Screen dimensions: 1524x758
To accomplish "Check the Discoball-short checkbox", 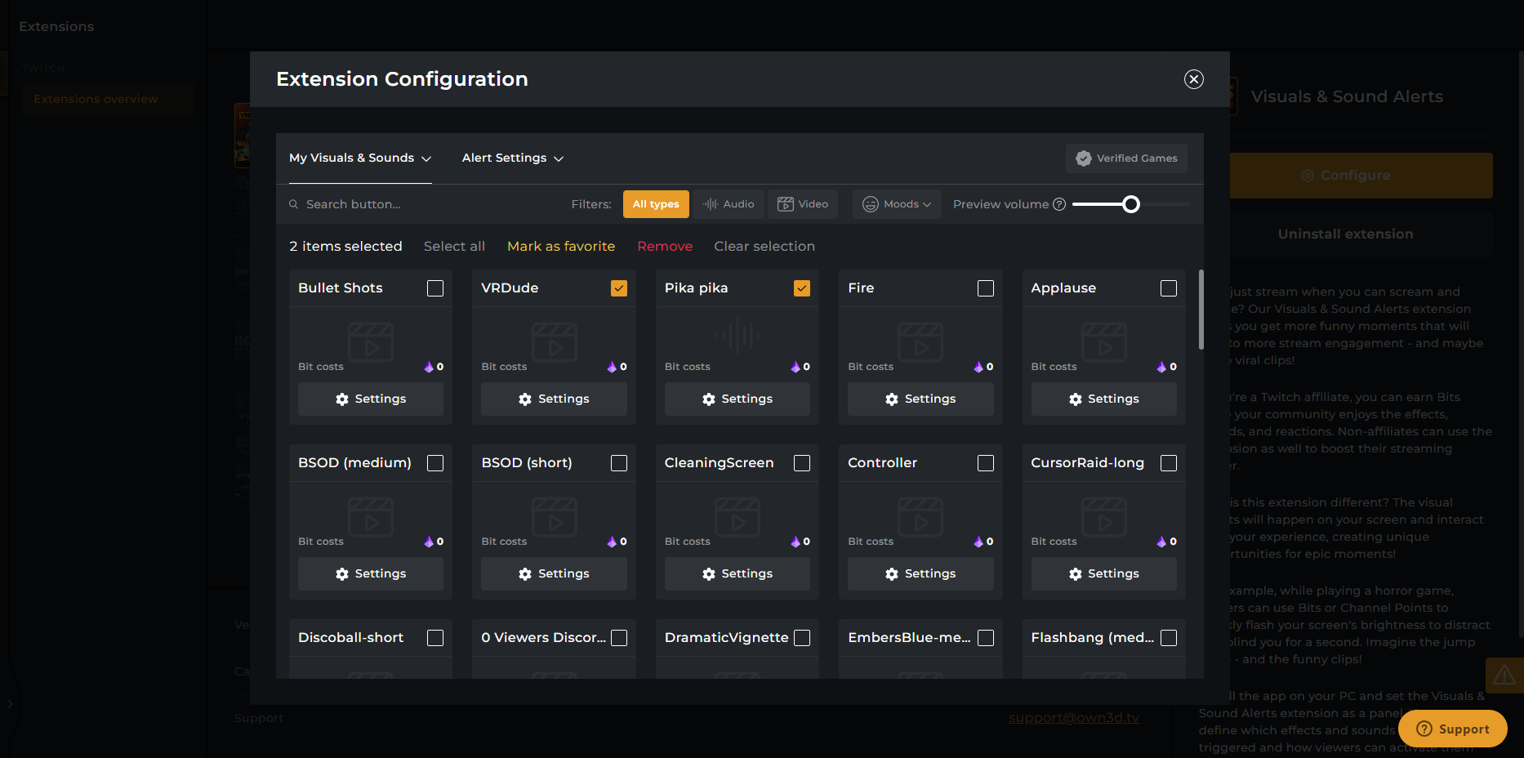I will coord(435,638).
